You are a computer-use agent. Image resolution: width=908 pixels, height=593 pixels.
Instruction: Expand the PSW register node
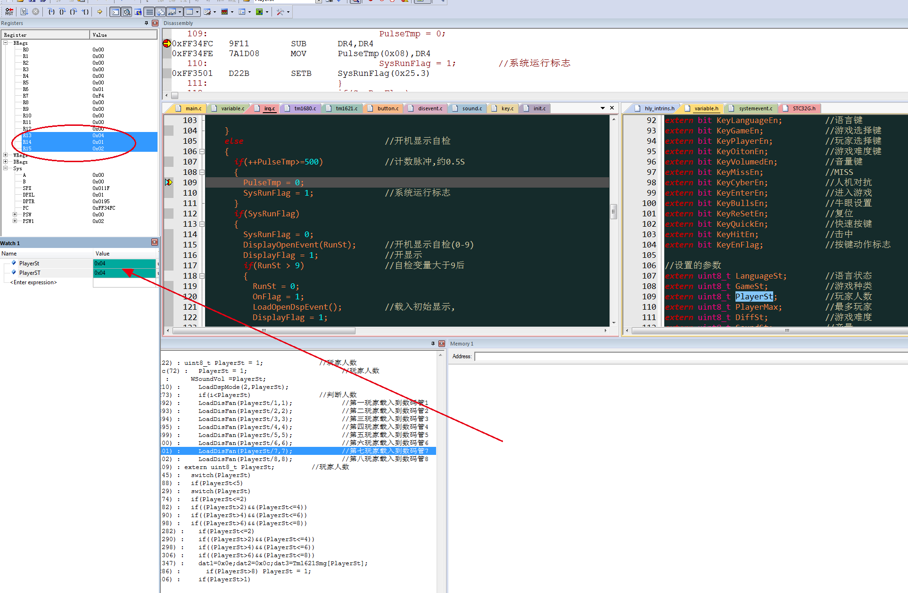15,214
